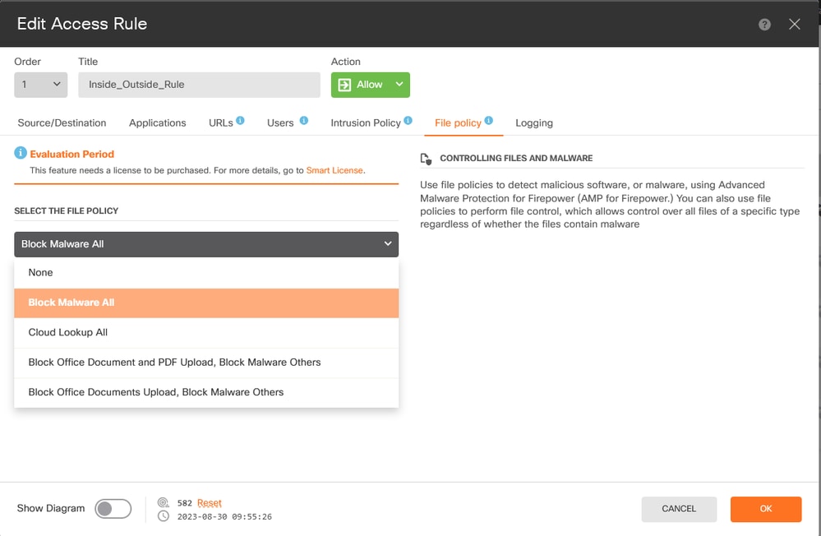Viewport: 821px width, 536px height.
Task: Select Cloud Lookup All option
Action: (x=206, y=333)
